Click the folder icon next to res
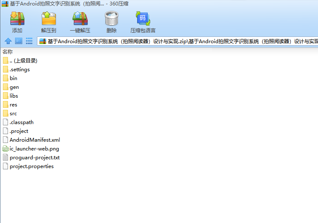 click(x=6, y=105)
